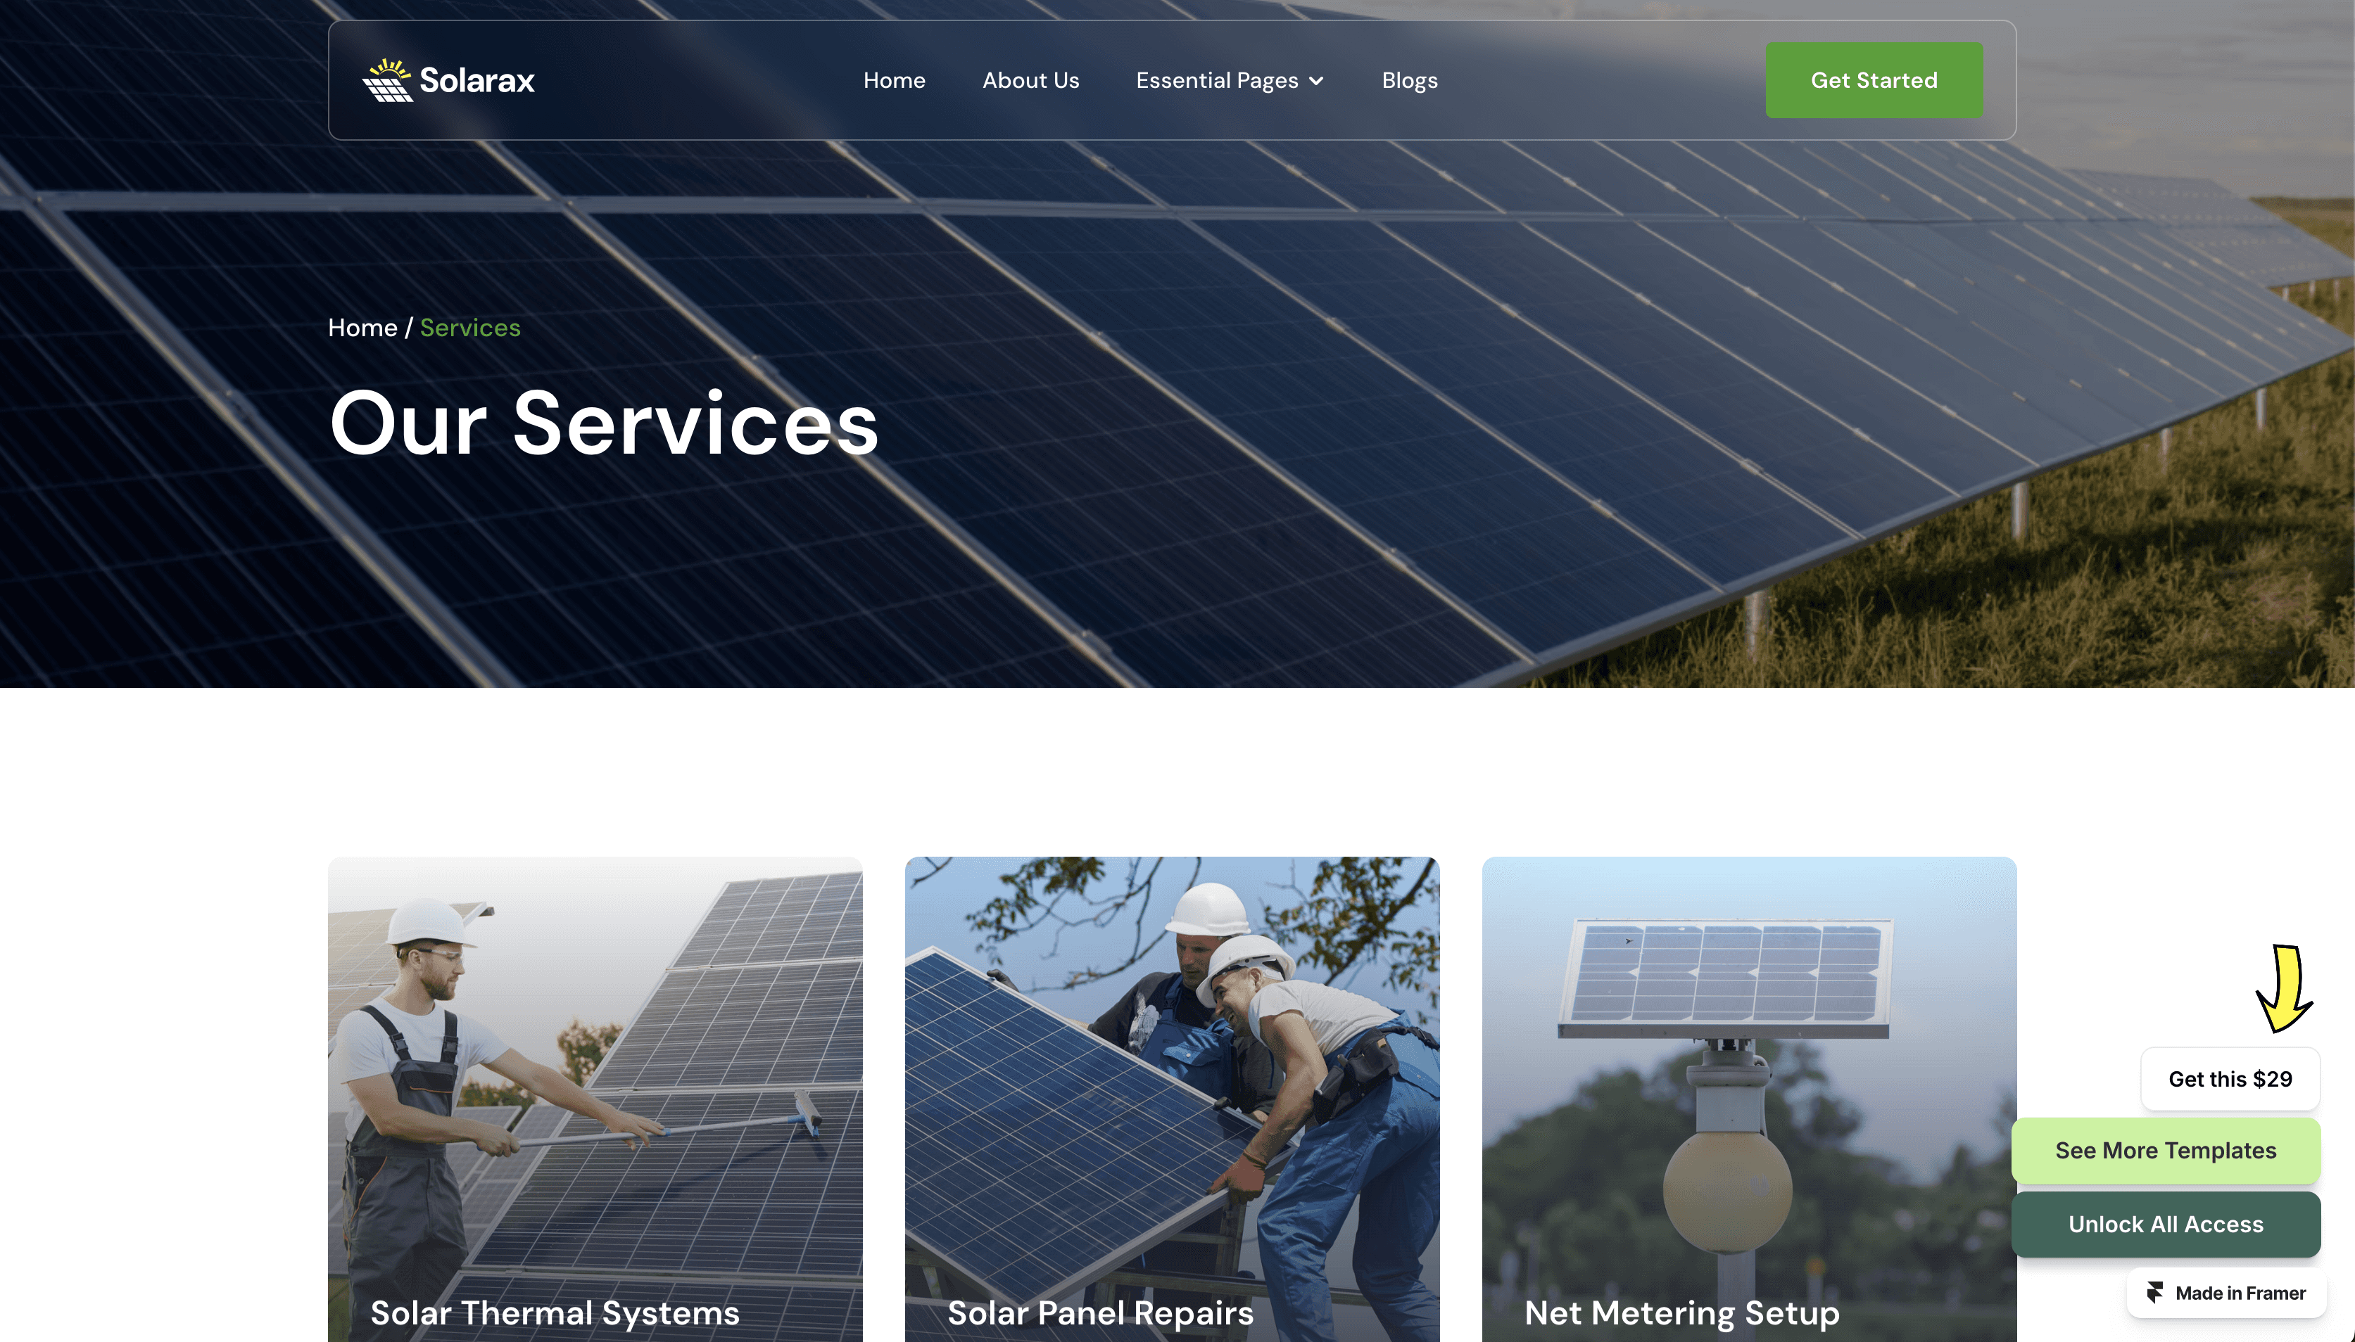This screenshot has height=1342, width=2355.
Task: Click the Services breadcrumb link
Action: [x=470, y=327]
